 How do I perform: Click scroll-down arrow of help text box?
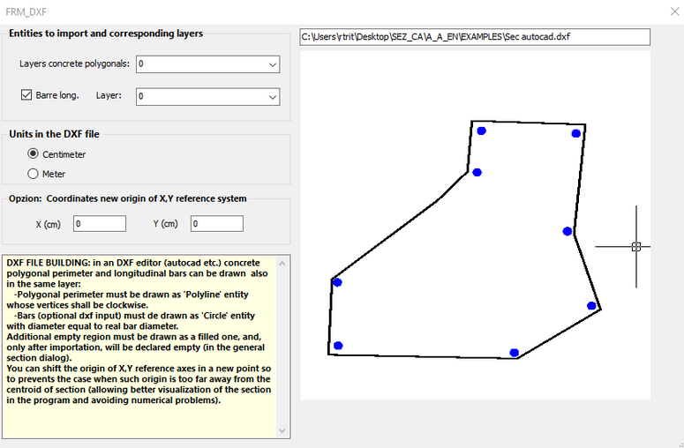[282, 431]
